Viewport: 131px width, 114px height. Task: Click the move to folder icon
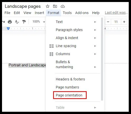[55, 6]
